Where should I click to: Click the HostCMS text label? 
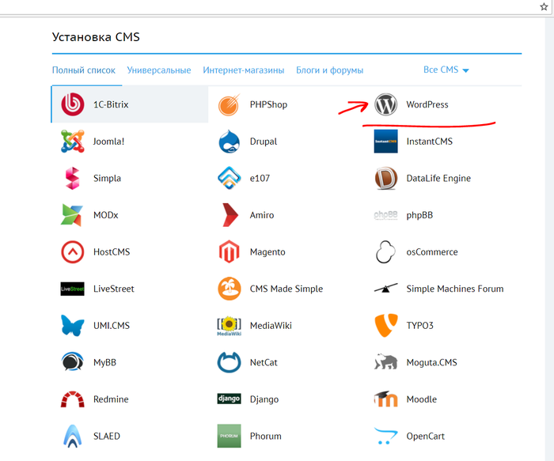[112, 252]
